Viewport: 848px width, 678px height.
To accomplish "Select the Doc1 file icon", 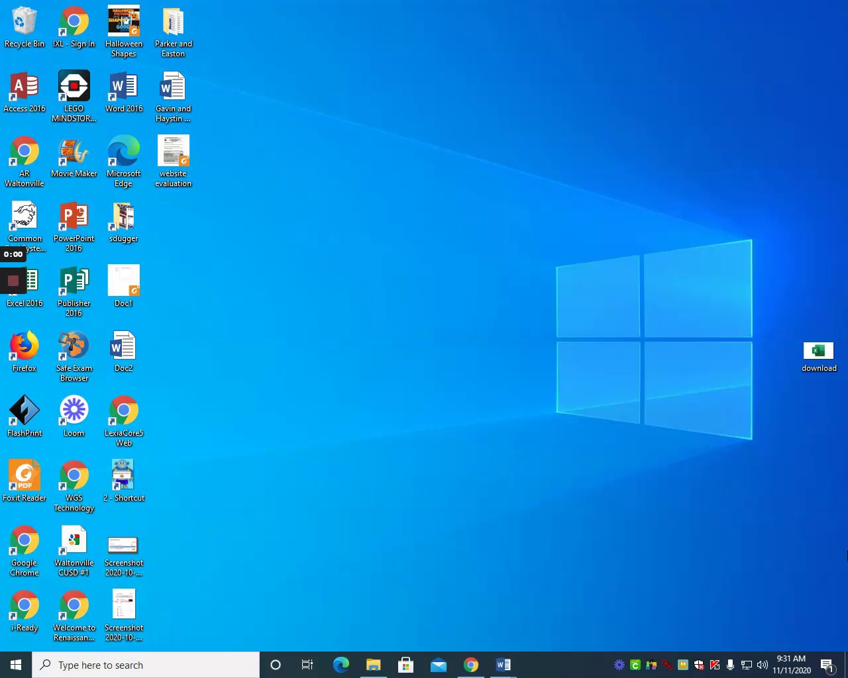I will pos(124,286).
